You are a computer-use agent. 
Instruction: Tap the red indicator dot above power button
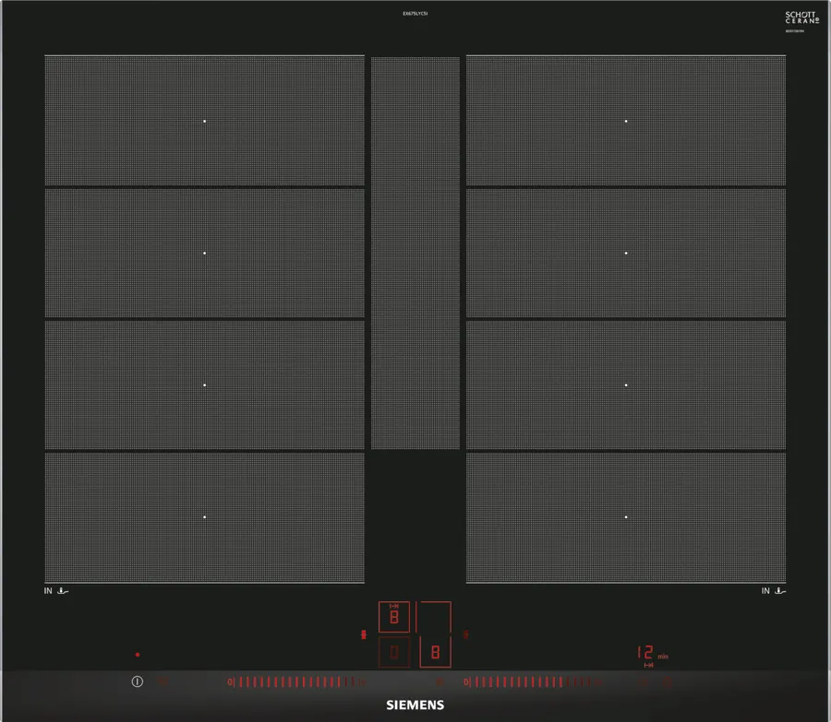138,655
